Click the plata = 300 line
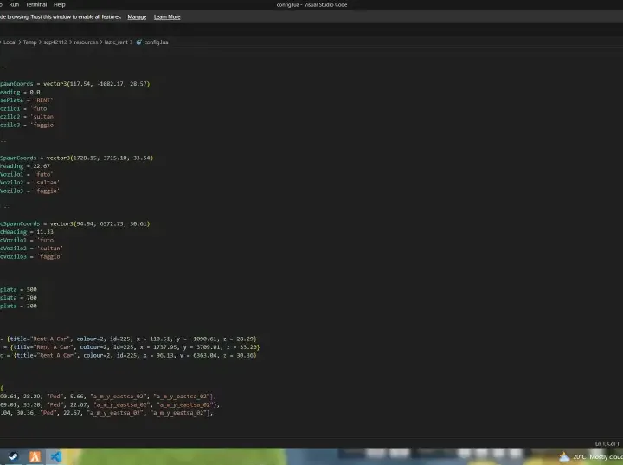Viewport: 623px width, 465px height. pos(18,307)
